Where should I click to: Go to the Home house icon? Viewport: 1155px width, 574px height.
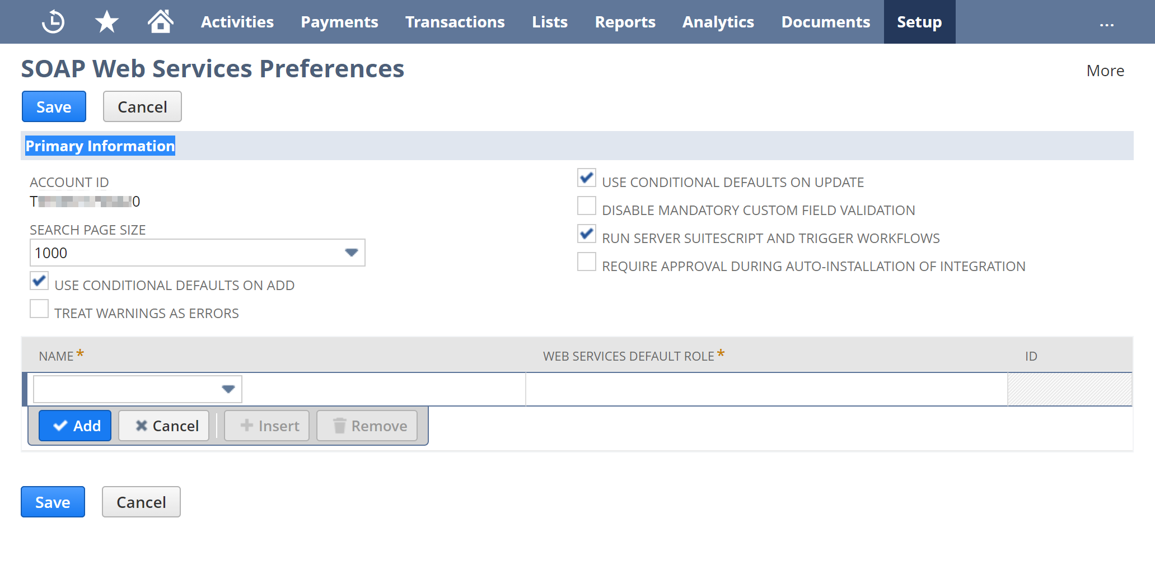160,22
